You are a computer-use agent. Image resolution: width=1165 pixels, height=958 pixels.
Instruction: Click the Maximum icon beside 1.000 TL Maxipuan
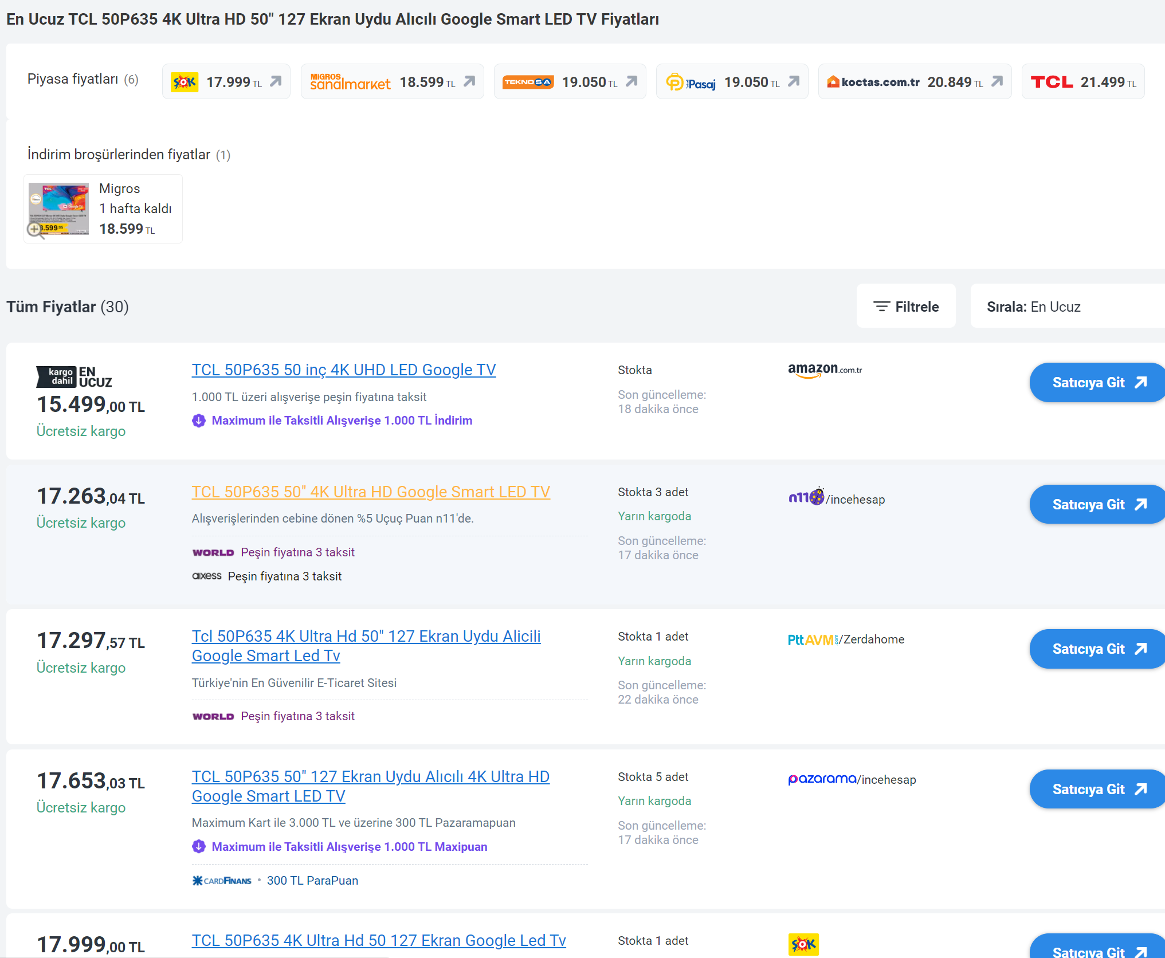[199, 847]
